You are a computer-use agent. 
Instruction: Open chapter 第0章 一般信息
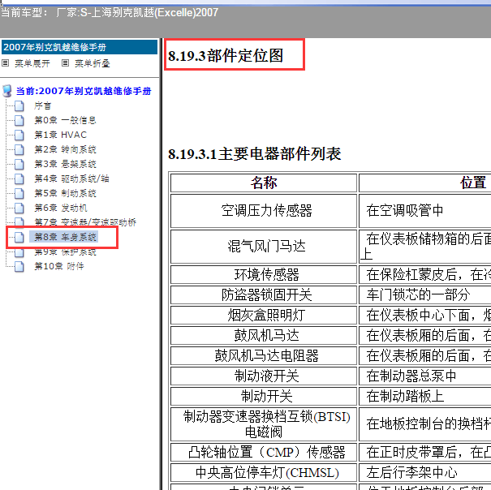click(x=65, y=120)
